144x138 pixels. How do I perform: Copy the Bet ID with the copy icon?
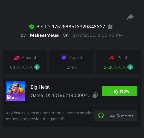111,27
